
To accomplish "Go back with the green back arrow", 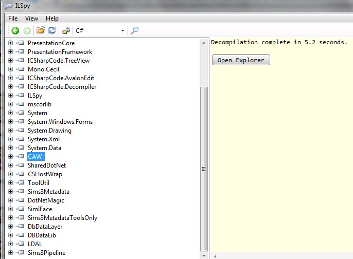I will [x=15, y=30].
